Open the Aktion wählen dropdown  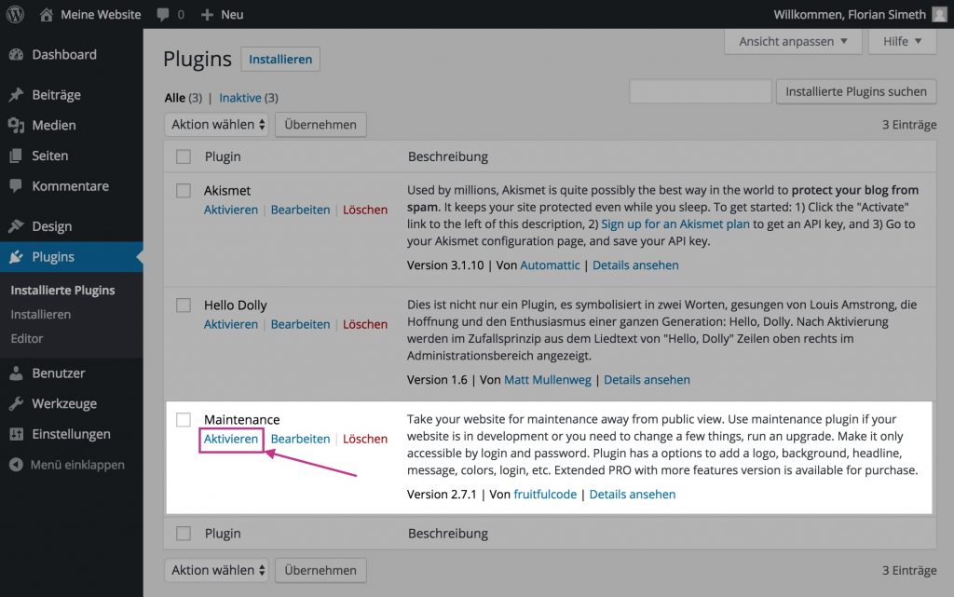216,124
